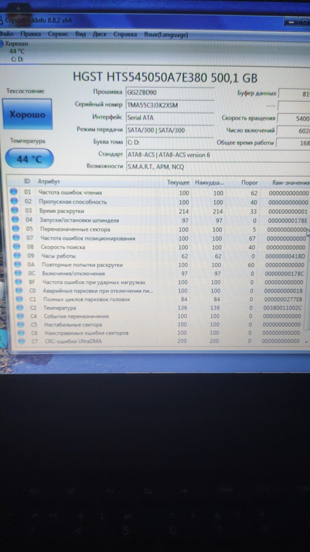
Task: Open the Файл menu
Action: click(x=6, y=34)
